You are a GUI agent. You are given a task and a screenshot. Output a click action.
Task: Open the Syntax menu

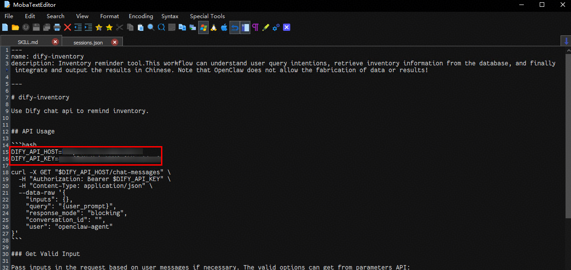click(x=170, y=16)
